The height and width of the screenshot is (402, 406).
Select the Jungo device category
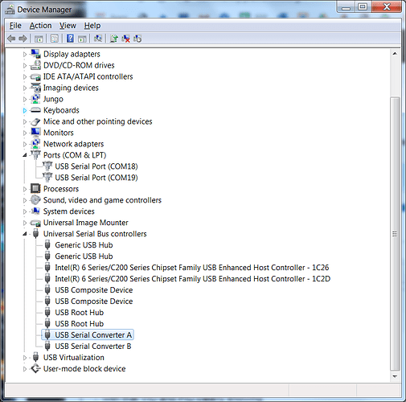point(53,99)
